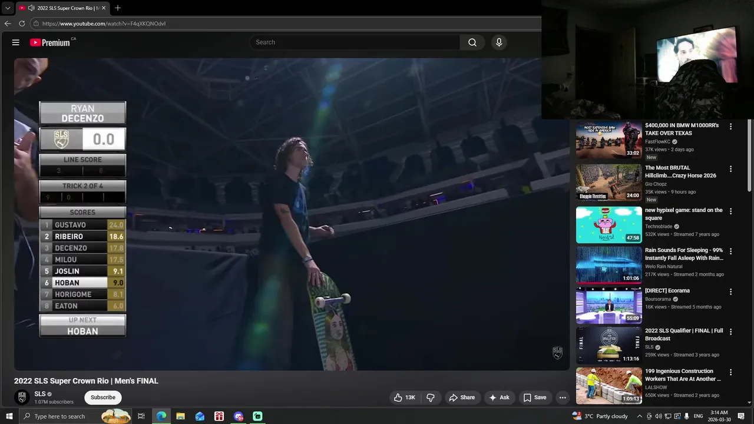
Task: Click the search magnifier button
Action: 472,42
